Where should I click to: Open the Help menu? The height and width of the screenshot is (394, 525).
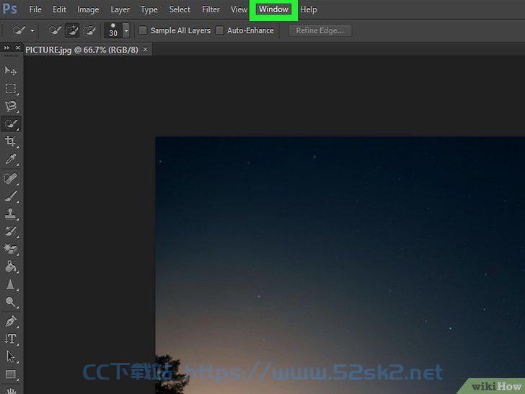pos(309,9)
